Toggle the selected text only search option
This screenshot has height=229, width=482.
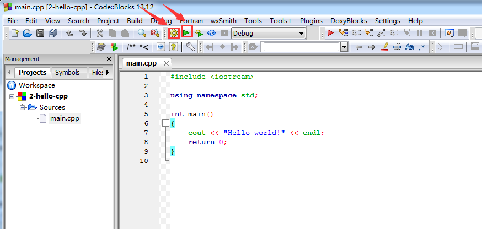pyautogui.click(x=397, y=47)
